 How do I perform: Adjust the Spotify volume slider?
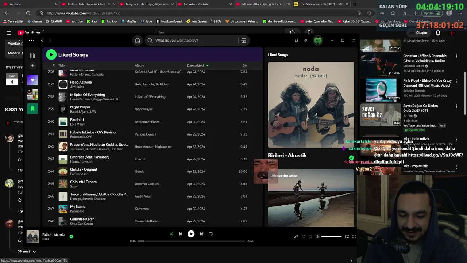click(331, 237)
